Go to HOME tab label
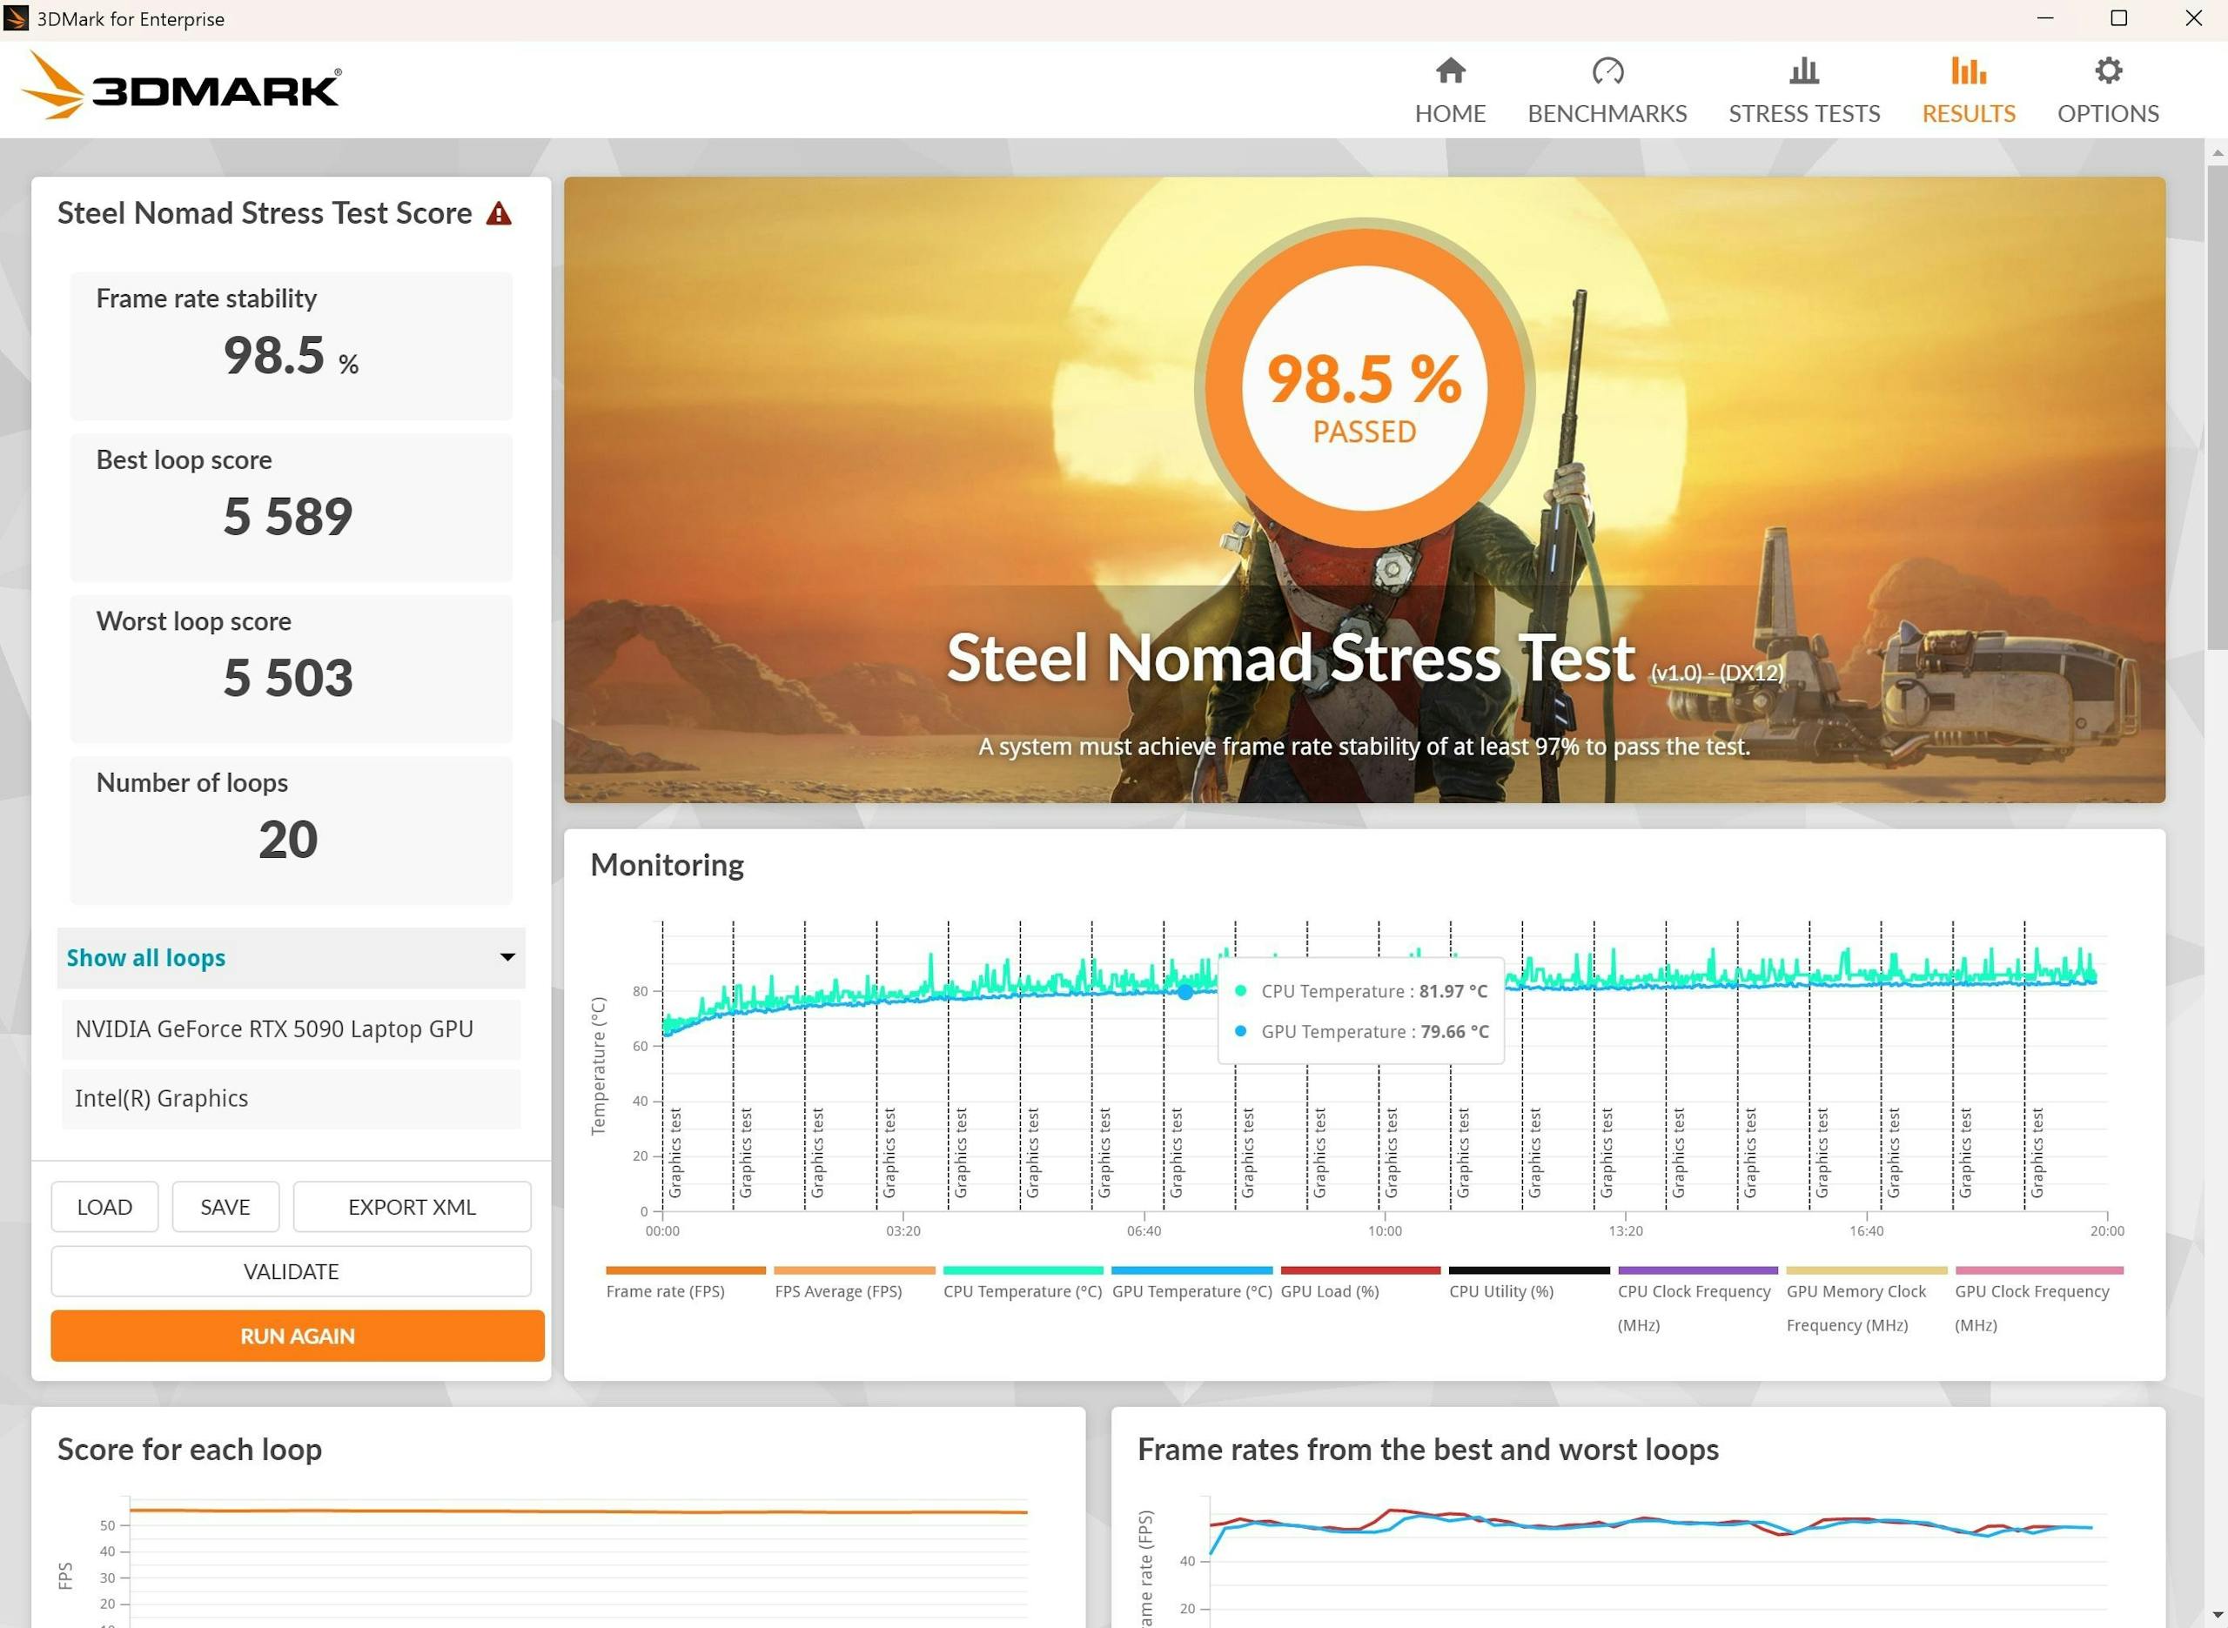2228x1628 pixels. point(1451,113)
